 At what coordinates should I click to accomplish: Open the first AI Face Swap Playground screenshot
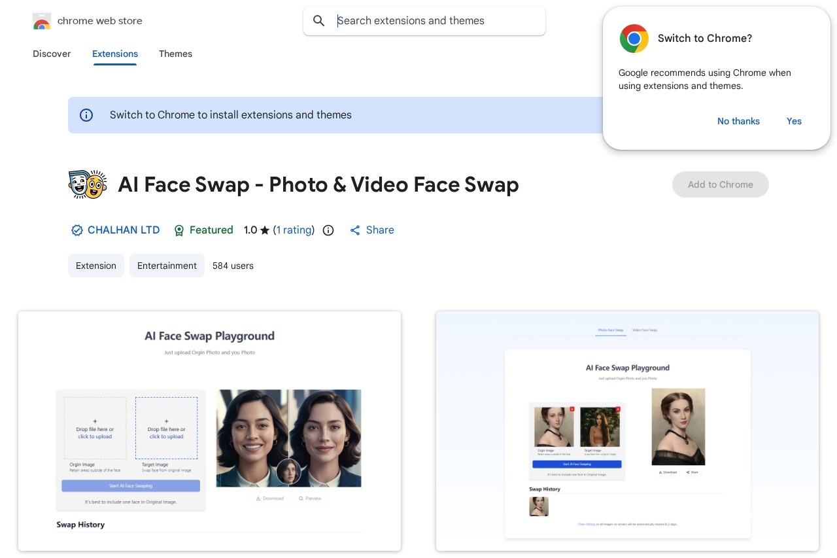pos(209,431)
